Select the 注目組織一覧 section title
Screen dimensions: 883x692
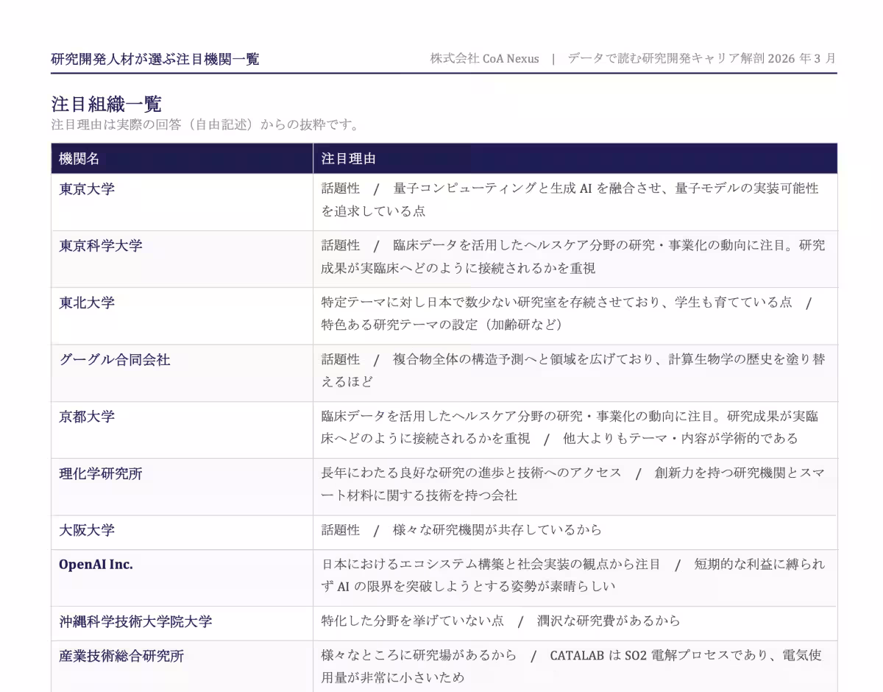97,105
